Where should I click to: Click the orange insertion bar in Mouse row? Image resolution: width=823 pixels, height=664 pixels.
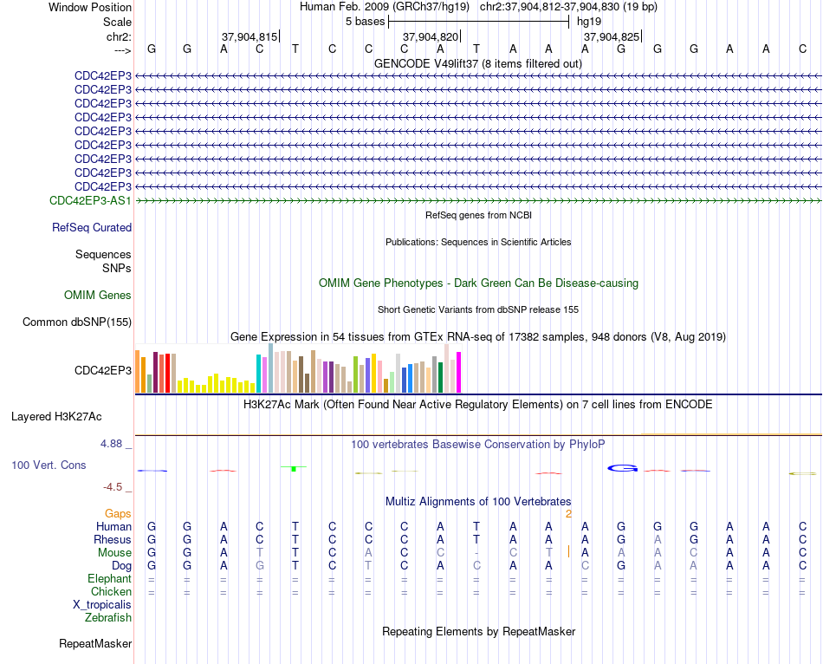pos(568,551)
